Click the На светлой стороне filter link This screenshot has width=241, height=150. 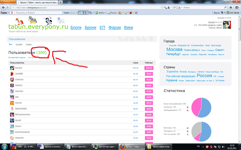coord(17,58)
